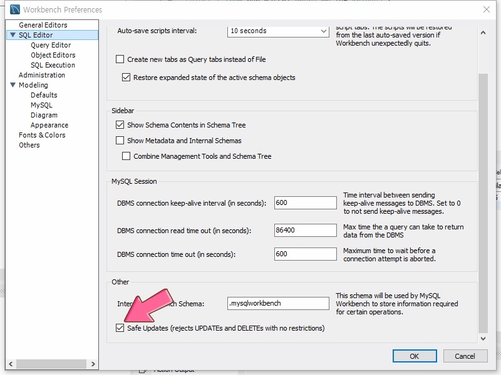Select Fonts & Colors in the preferences tree
Viewport: 501px width, 375px height.
pyautogui.click(x=42, y=135)
